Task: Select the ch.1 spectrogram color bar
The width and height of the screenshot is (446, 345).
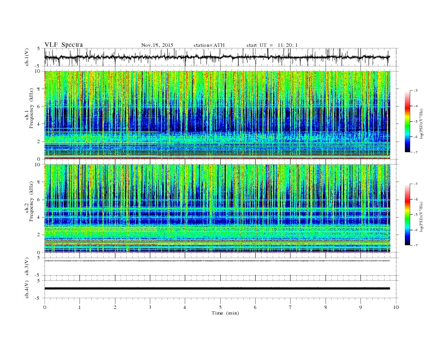Action: (407, 121)
